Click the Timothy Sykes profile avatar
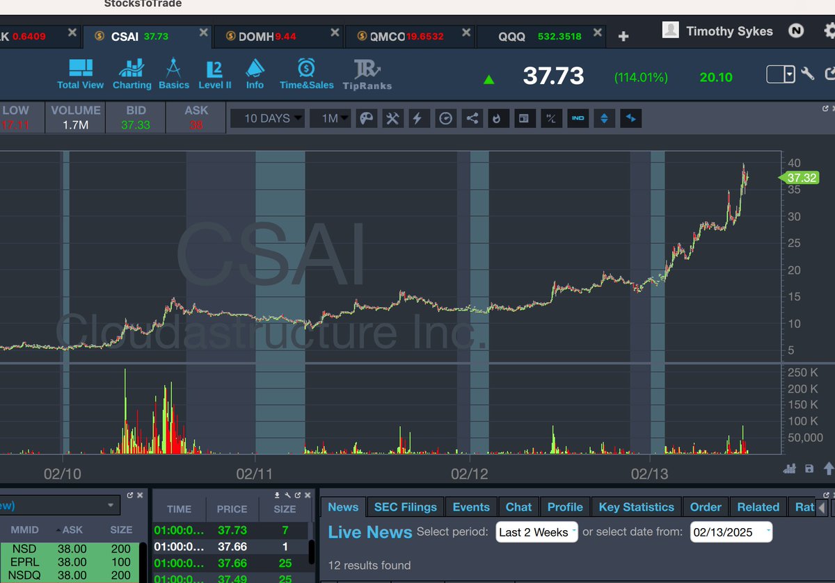Screen dimensions: 835x583 click(x=670, y=30)
